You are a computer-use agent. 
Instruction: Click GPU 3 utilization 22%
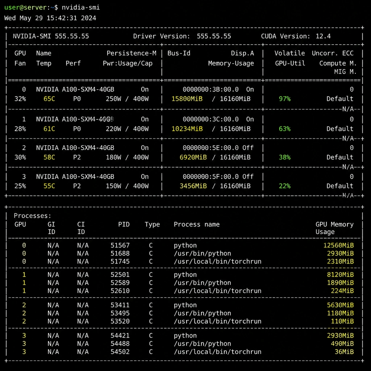click(285, 186)
